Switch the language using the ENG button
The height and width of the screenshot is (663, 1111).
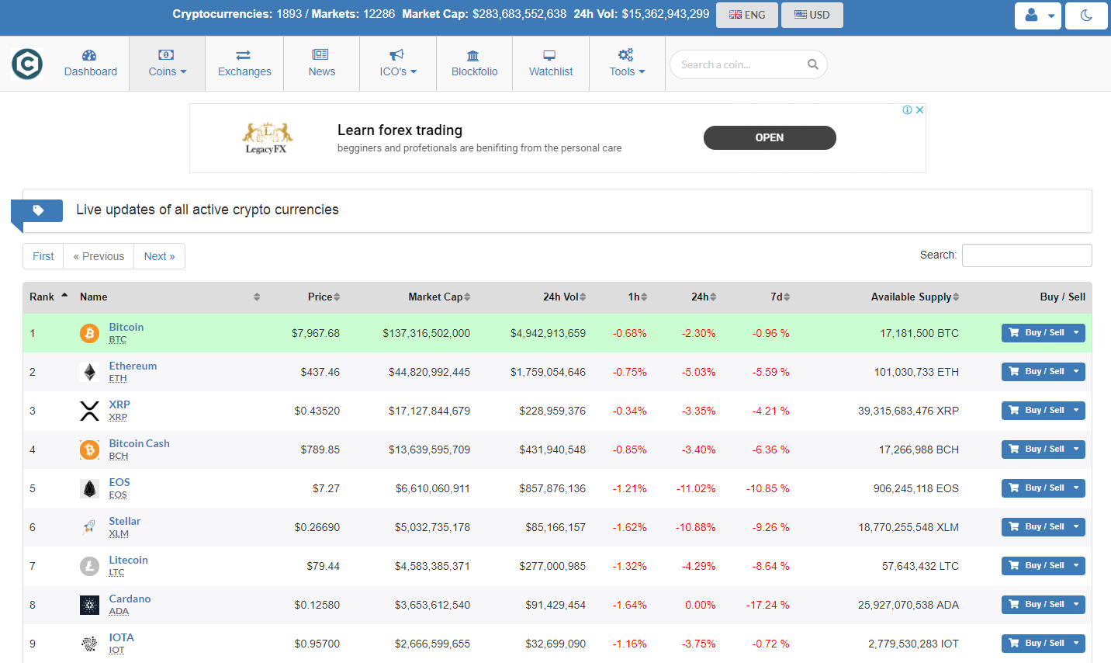coord(746,15)
